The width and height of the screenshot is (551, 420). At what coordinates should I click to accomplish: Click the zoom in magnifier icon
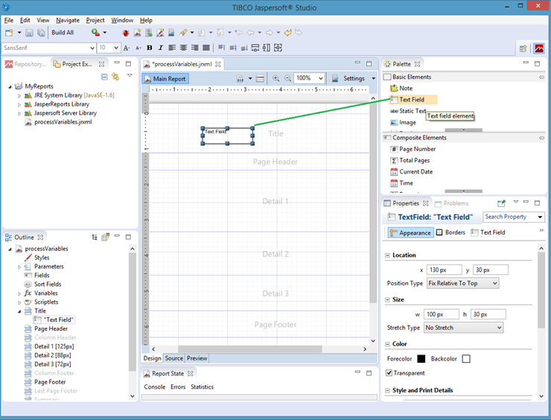tap(276, 78)
